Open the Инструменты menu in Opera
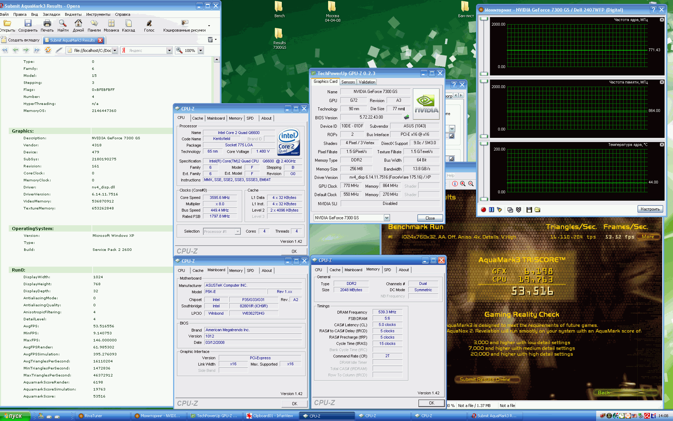 pos(98,14)
